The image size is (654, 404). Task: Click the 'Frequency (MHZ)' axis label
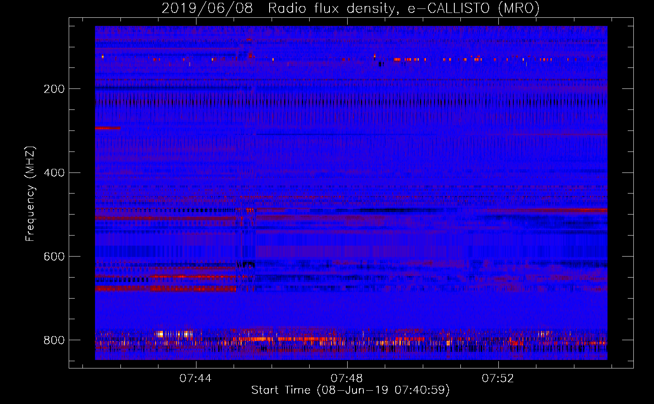coord(30,194)
